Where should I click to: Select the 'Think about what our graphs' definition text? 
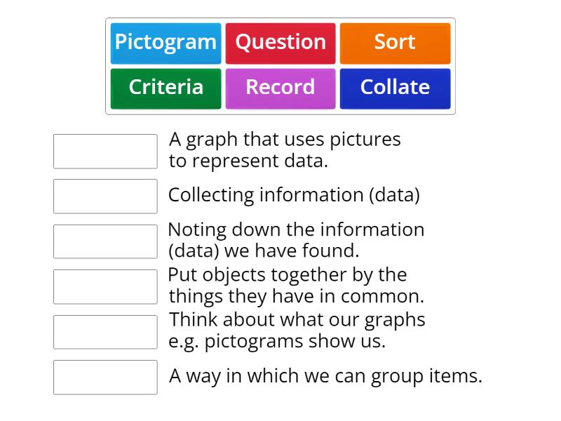[297, 330]
